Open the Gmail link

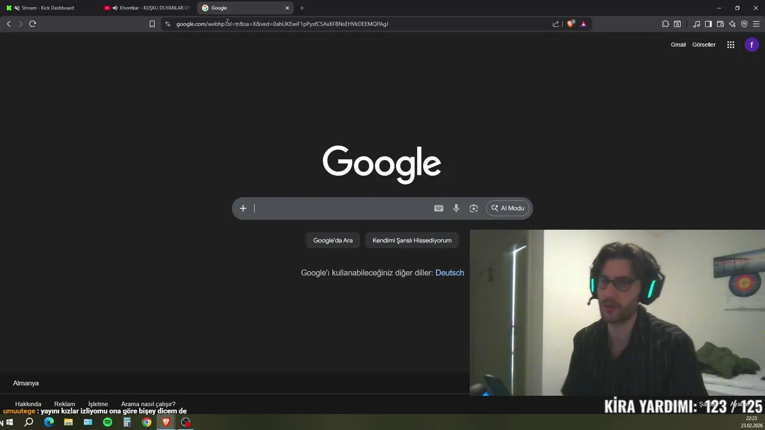click(678, 45)
